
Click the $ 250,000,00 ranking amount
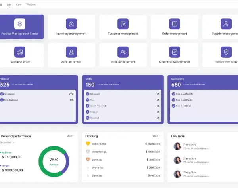pos(153,144)
